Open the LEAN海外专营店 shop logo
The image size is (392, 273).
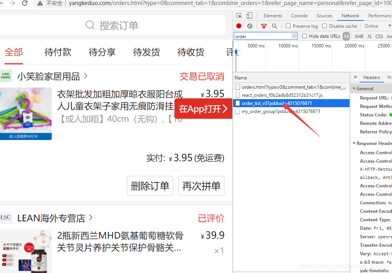6,217
